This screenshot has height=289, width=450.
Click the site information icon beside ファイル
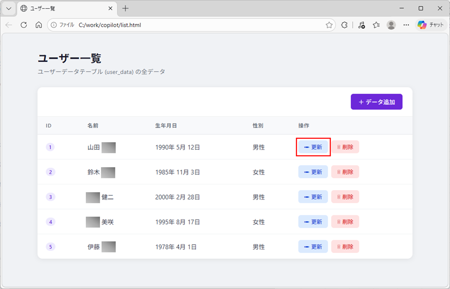tap(54, 25)
